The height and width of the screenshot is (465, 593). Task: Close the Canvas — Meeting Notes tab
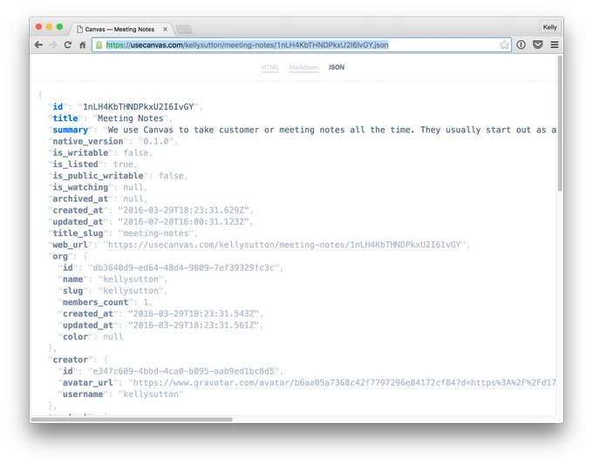click(x=166, y=29)
